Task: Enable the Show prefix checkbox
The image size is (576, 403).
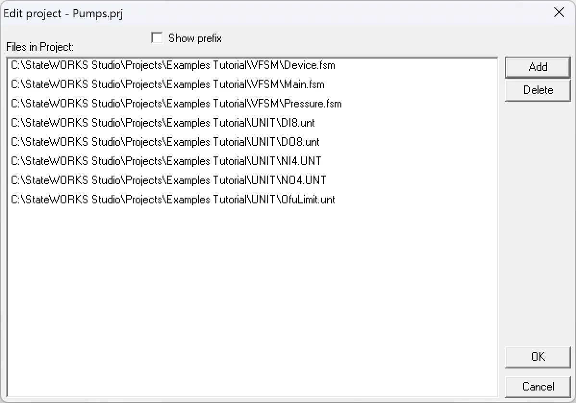Action: coord(157,37)
